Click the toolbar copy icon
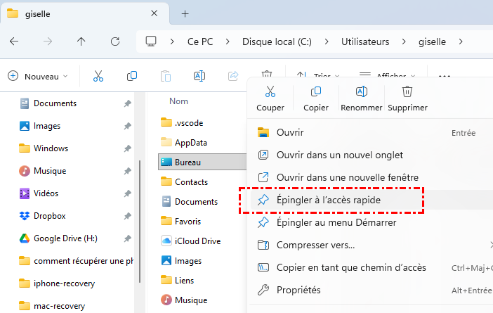 [132, 76]
